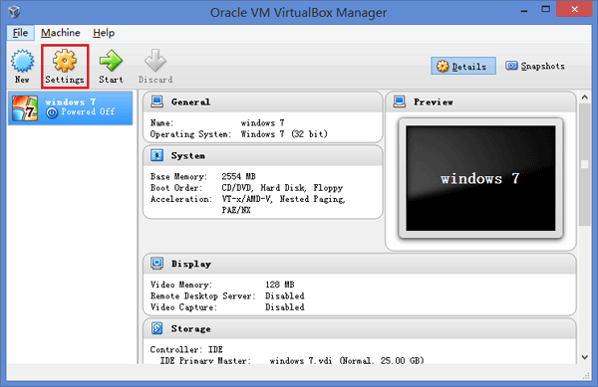Viewport: 598px width, 387px height.
Task: Click the Acceleration value VT-x/AMD-V line
Action: 283,199
